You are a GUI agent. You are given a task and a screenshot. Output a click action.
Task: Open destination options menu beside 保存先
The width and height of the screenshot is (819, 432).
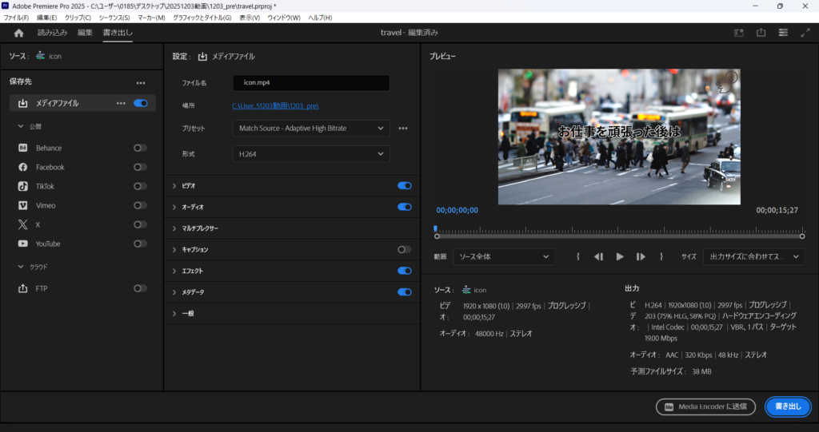(141, 82)
